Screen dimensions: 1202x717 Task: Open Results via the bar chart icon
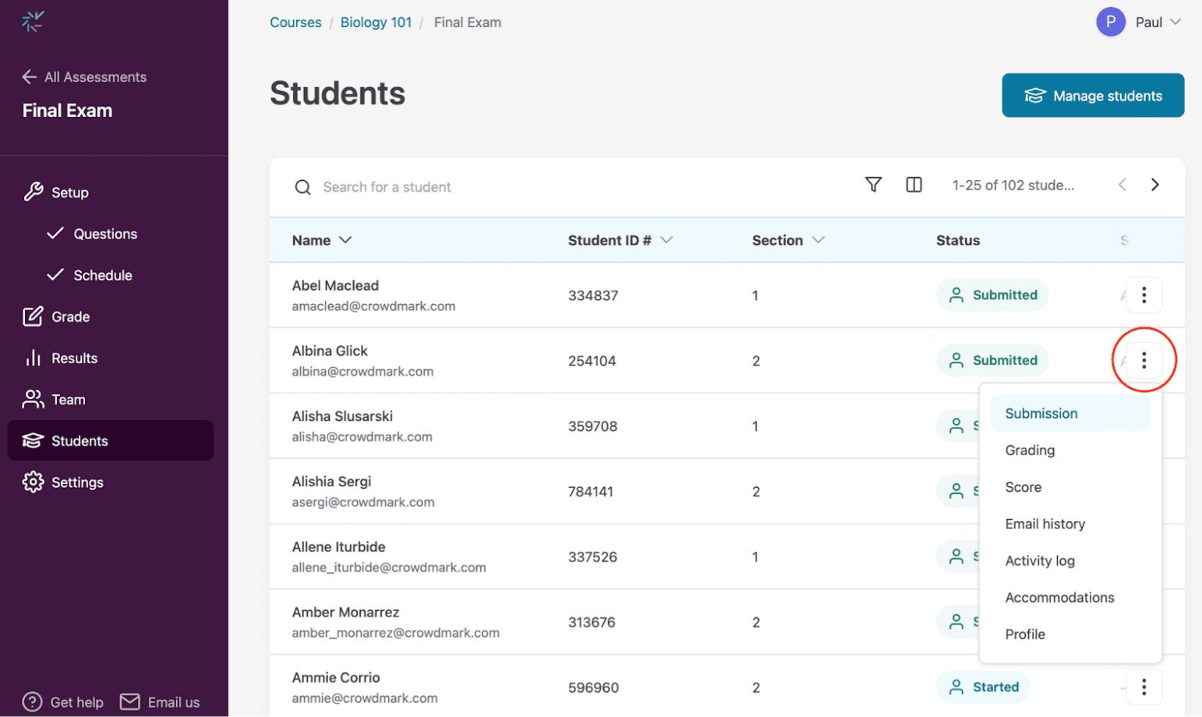[x=34, y=358]
